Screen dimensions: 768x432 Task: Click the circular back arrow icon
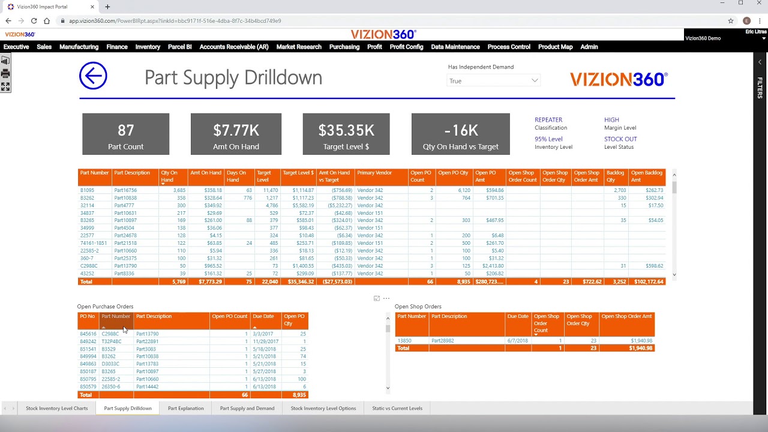(x=93, y=76)
